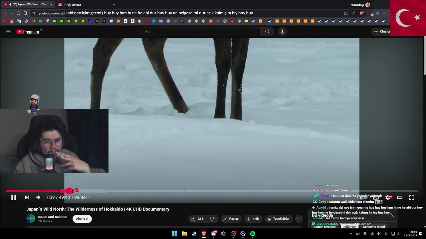This screenshot has width=426, height=239.
Task: Open the Gmail bookmark
Action: tap(33, 21)
